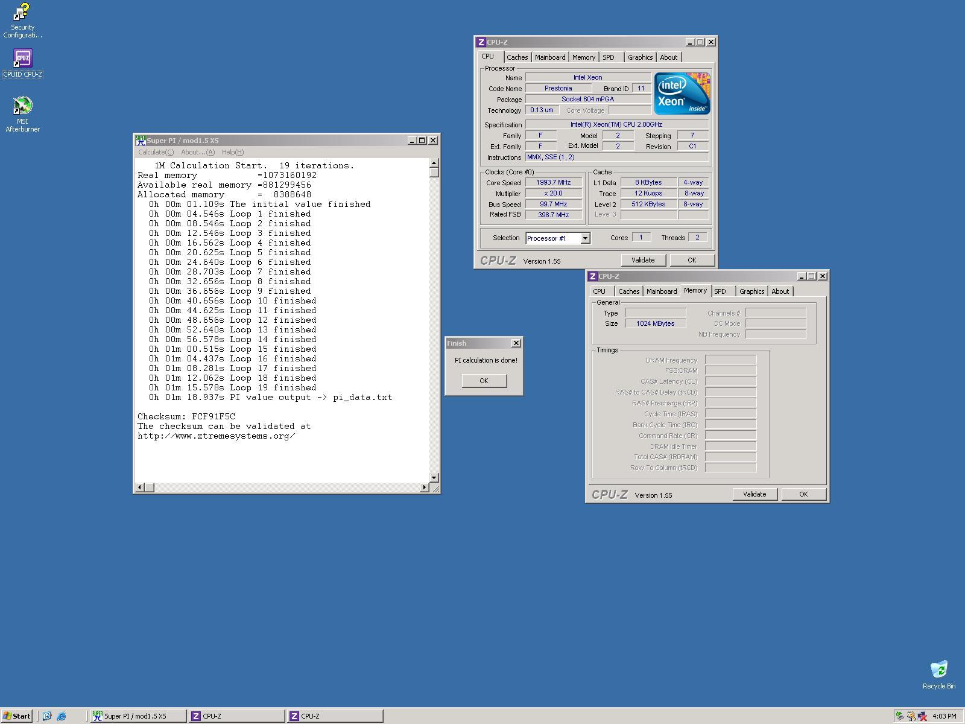Viewport: 965px width, 724px height.
Task: Switch to Mainboard tab in upper CPU-Z
Action: point(550,57)
